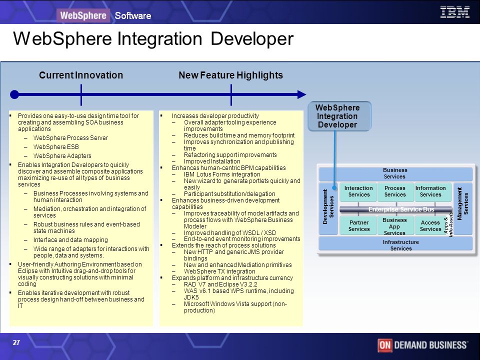Click the Business Services bar

click(395, 173)
